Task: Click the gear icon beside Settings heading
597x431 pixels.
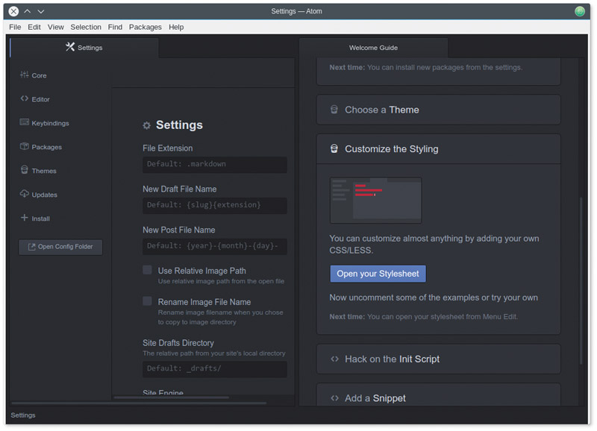Action: pyautogui.click(x=146, y=125)
